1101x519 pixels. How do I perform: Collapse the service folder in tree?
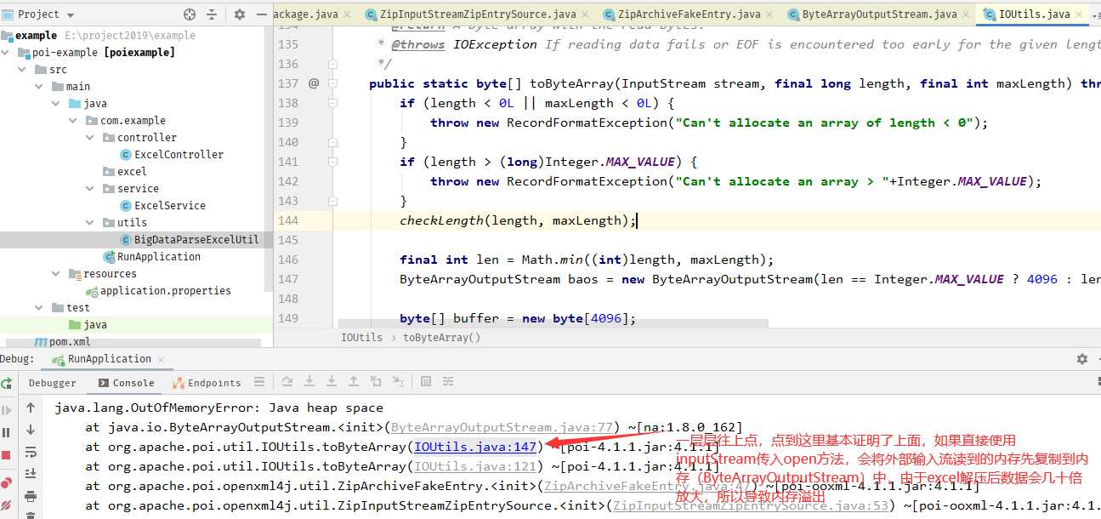(89, 189)
